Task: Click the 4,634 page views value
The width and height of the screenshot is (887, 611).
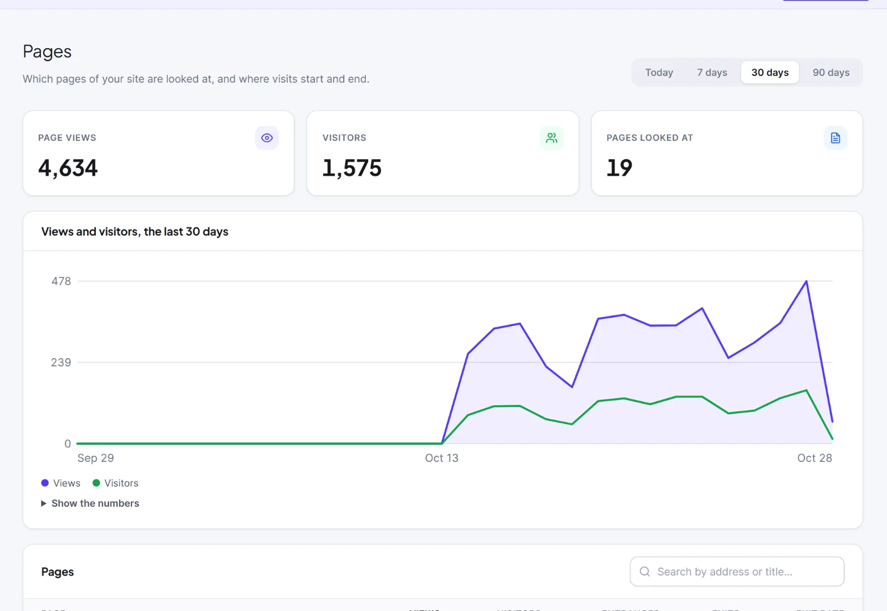Action: 68,168
